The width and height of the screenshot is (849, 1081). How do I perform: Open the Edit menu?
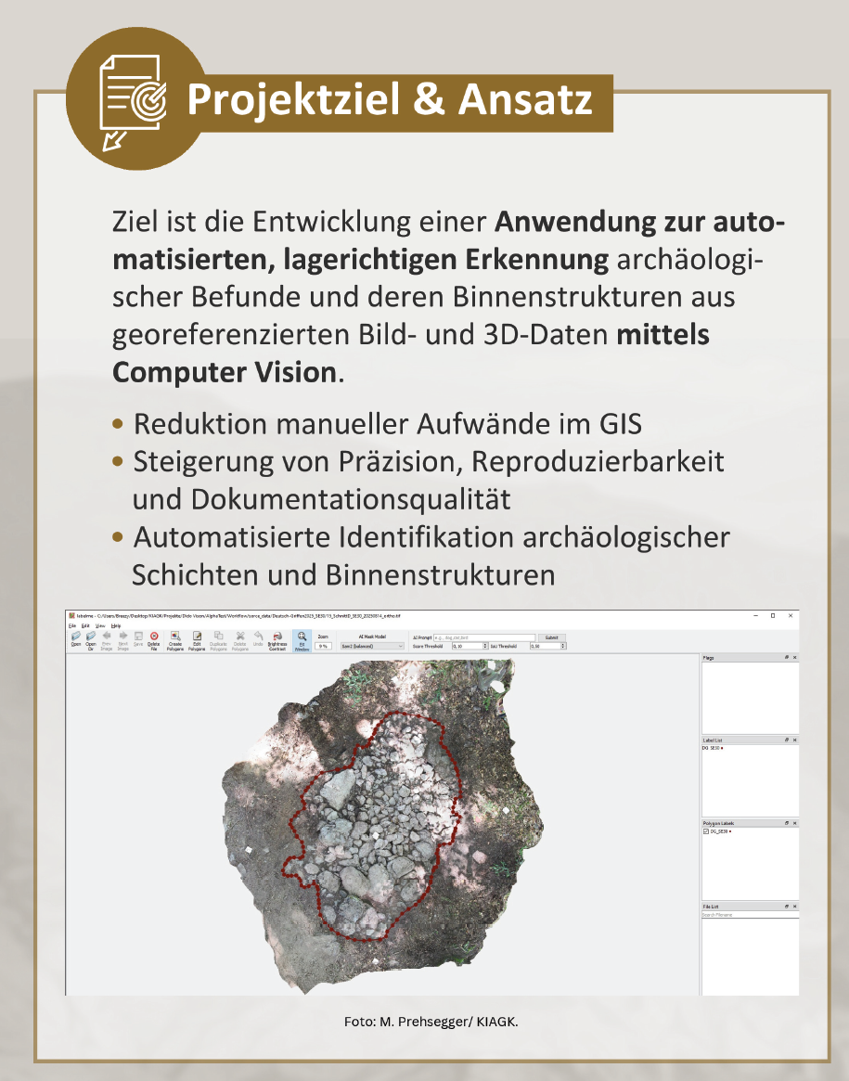85,626
